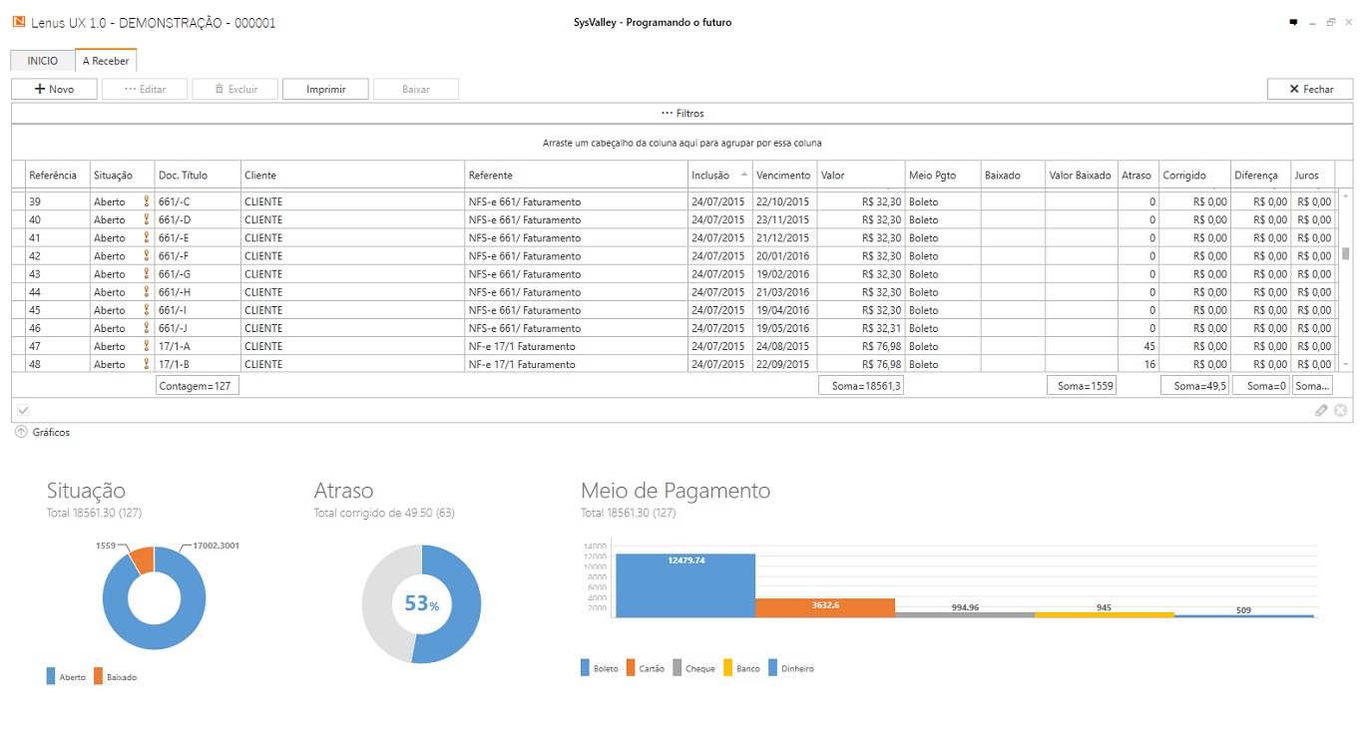Image resolution: width=1363 pixels, height=731 pixels.
Task: Click the pencil edit icon below the grid
Action: [x=1321, y=410]
